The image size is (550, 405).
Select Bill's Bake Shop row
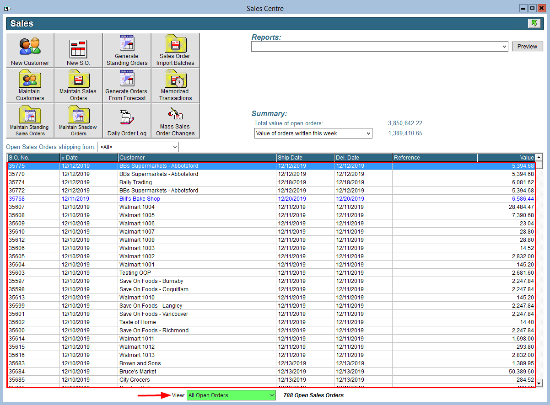coord(271,199)
